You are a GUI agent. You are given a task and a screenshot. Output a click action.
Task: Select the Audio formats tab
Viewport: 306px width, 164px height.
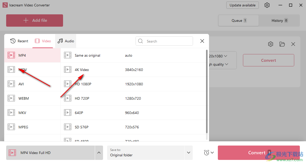tap(66, 41)
